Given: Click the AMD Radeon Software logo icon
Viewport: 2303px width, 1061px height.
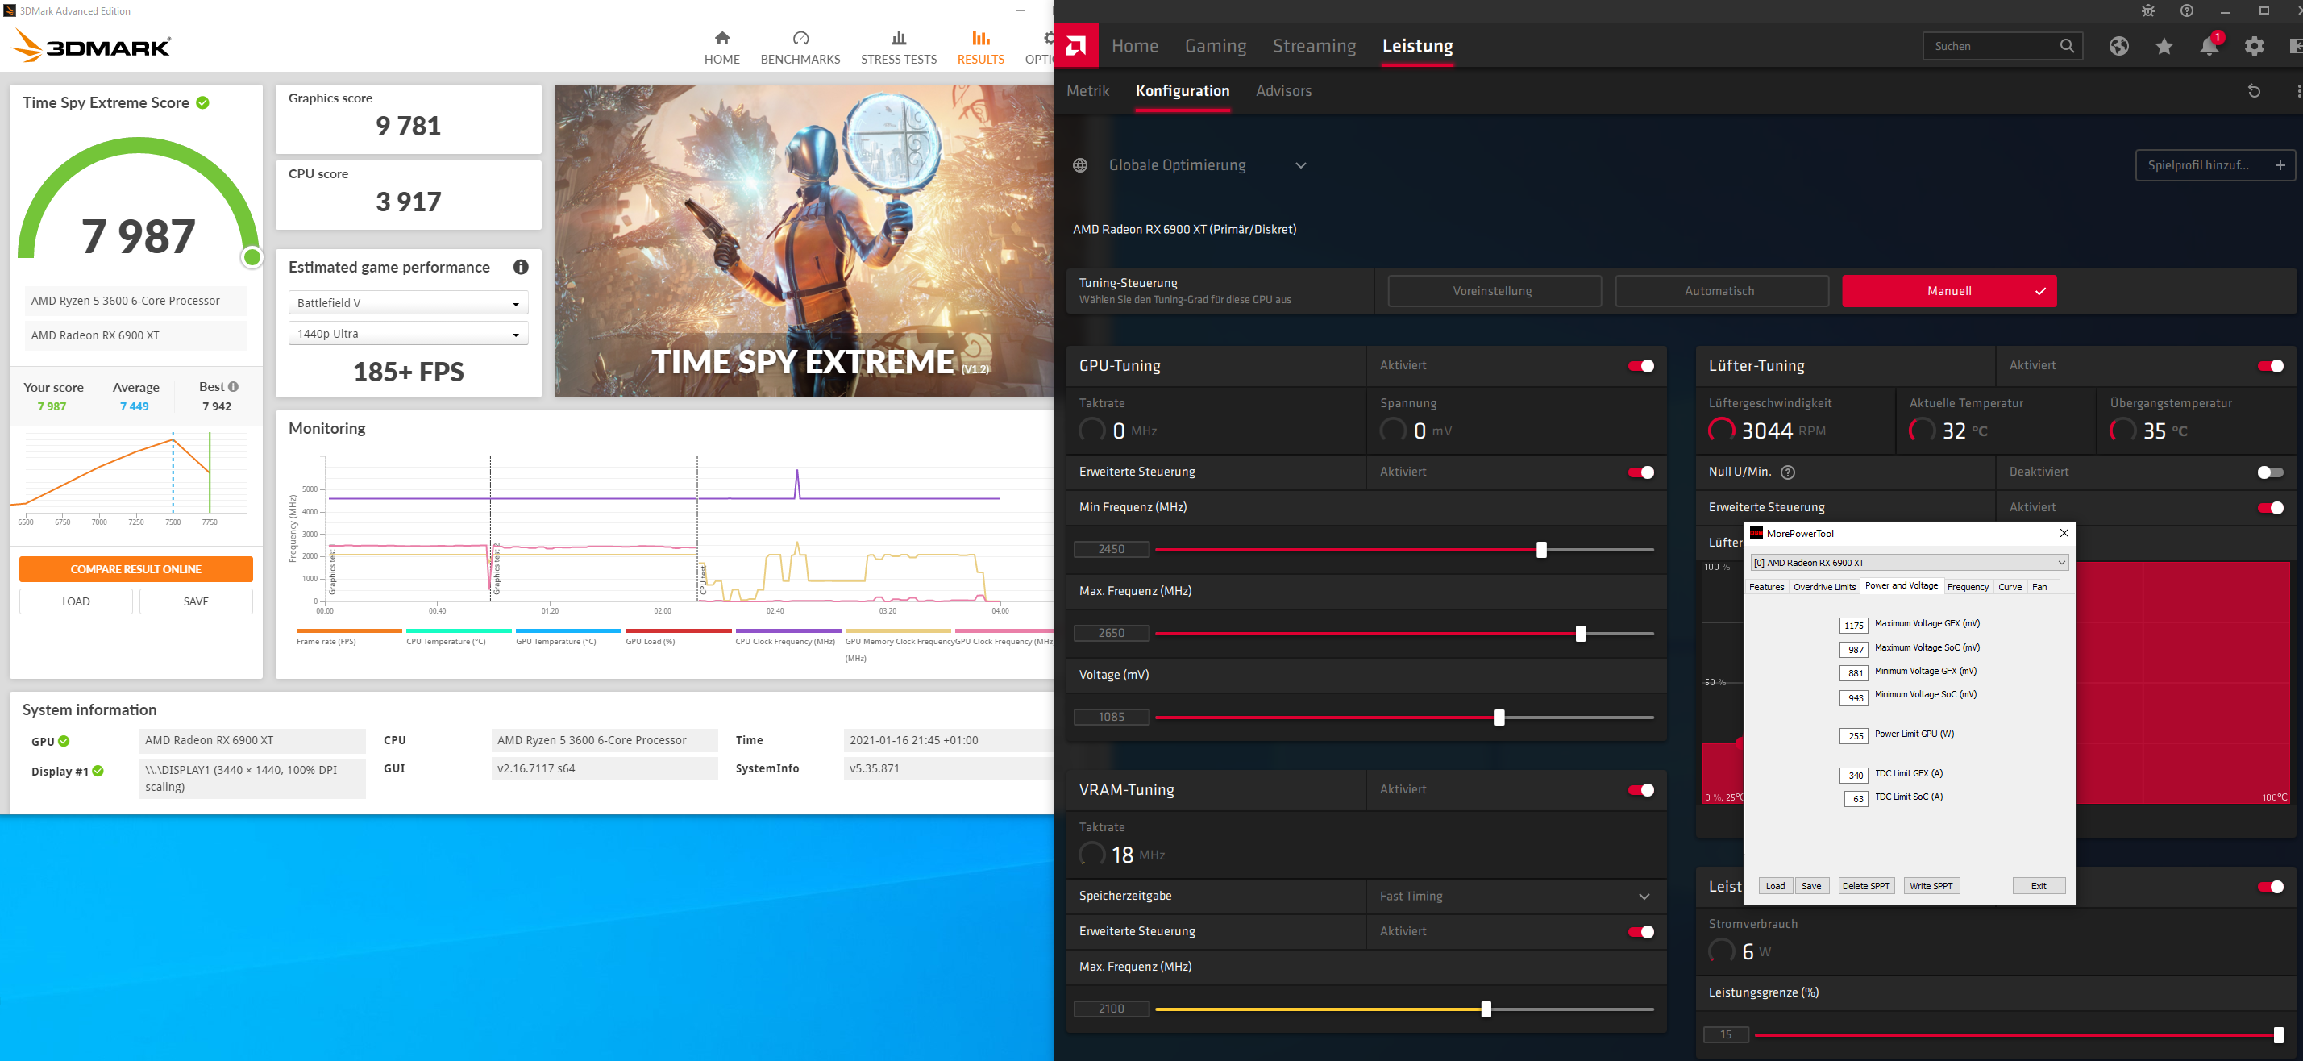Looking at the screenshot, I should 1075,46.
